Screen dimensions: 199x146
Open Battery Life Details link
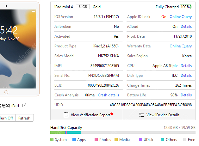point(186,95)
